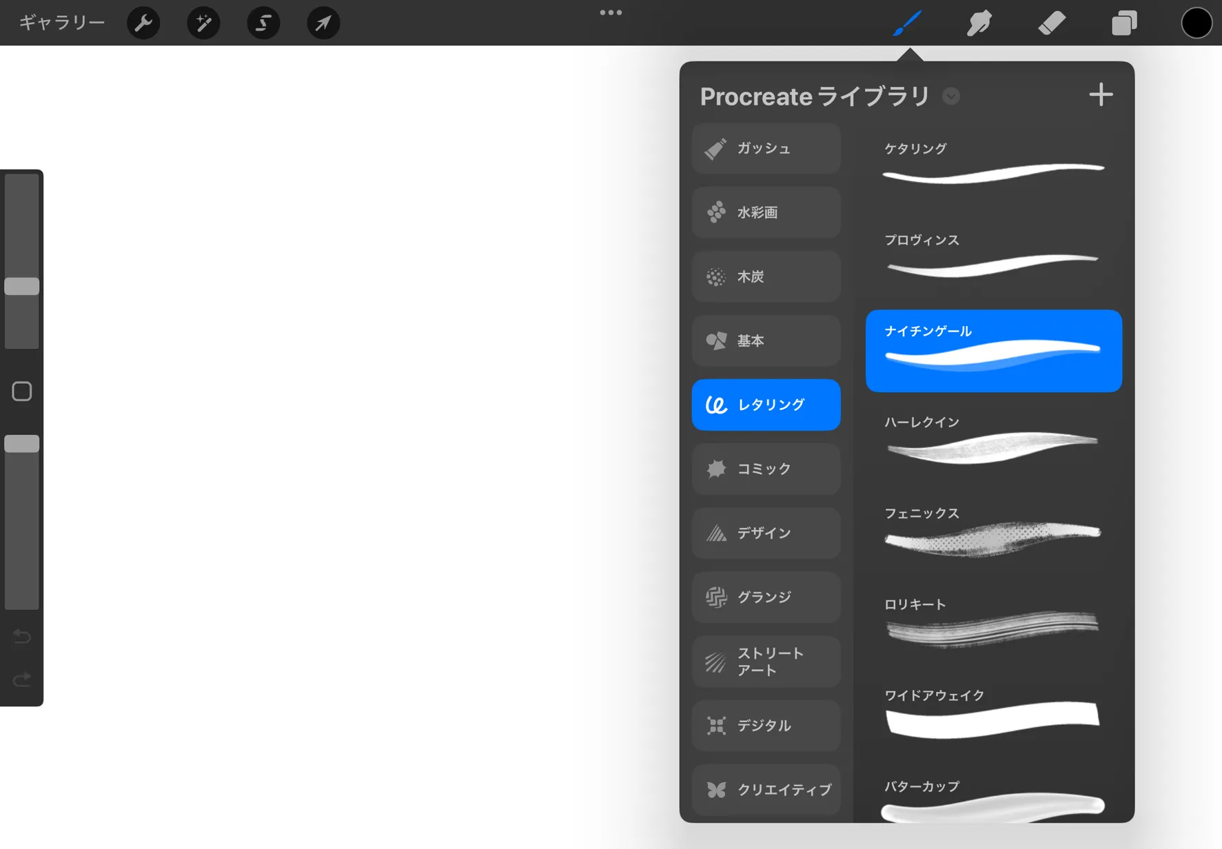Redo with the sidebar redo arrow
The image size is (1222, 849).
(x=22, y=680)
